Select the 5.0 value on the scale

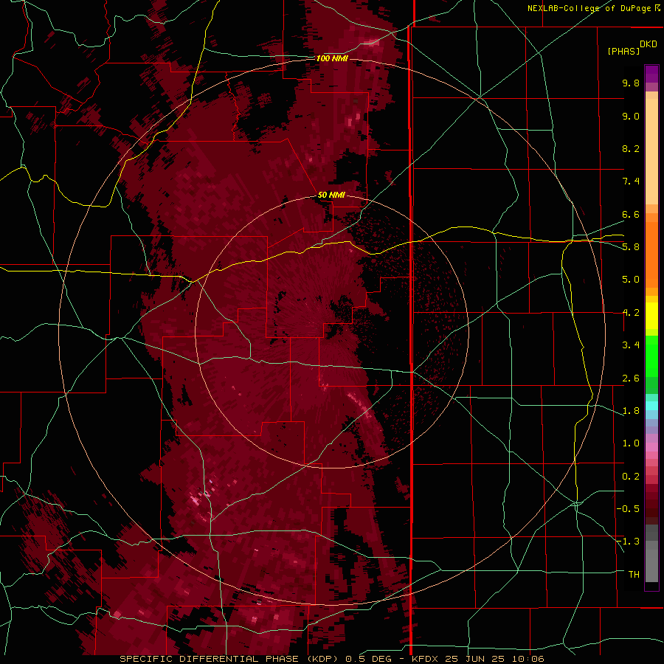click(x=631, y=280)
